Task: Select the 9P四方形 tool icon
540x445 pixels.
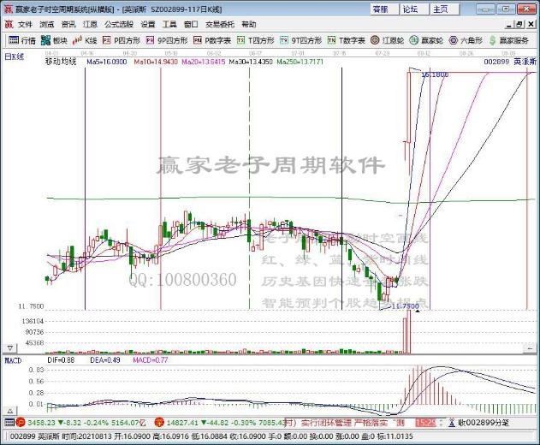Action: tap(150, 40)
